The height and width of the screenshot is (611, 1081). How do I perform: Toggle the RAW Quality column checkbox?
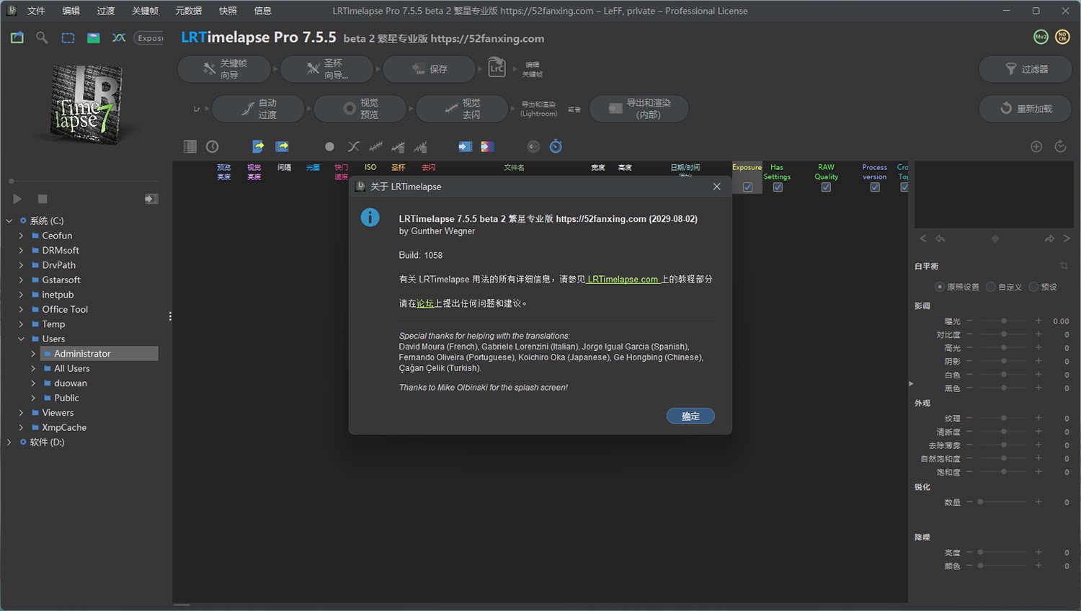tap(826, 187)
